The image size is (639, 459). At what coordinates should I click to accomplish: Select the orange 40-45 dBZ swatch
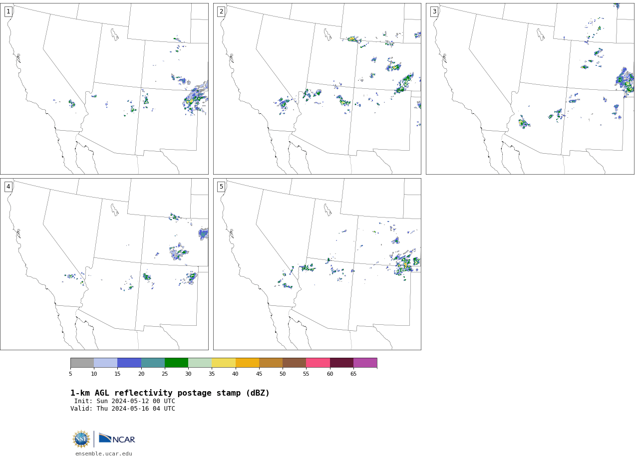[x=247, y=363]
